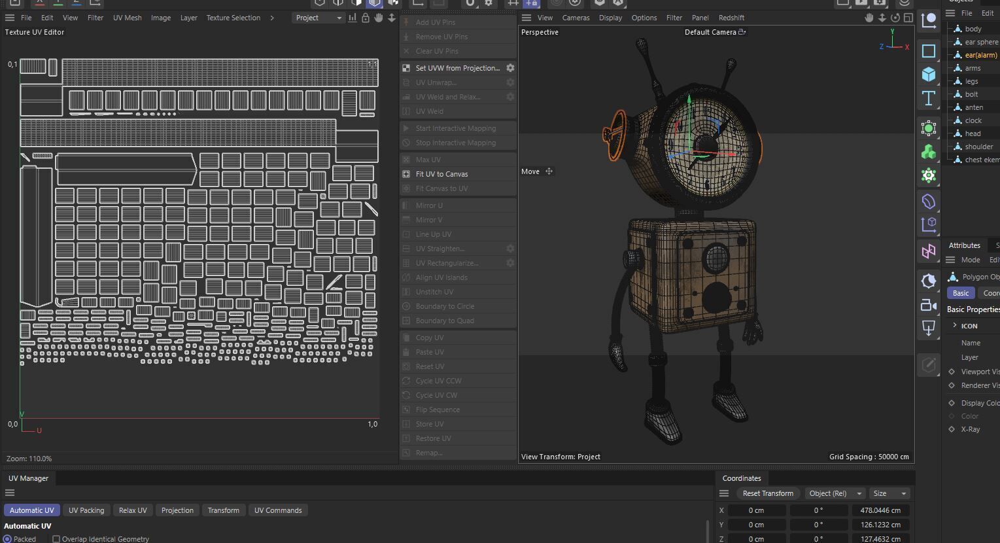Viewport: 1000px width, 543px height.
Task: Click the Subdivision Surface generator icon
Action: click(929, 128)
